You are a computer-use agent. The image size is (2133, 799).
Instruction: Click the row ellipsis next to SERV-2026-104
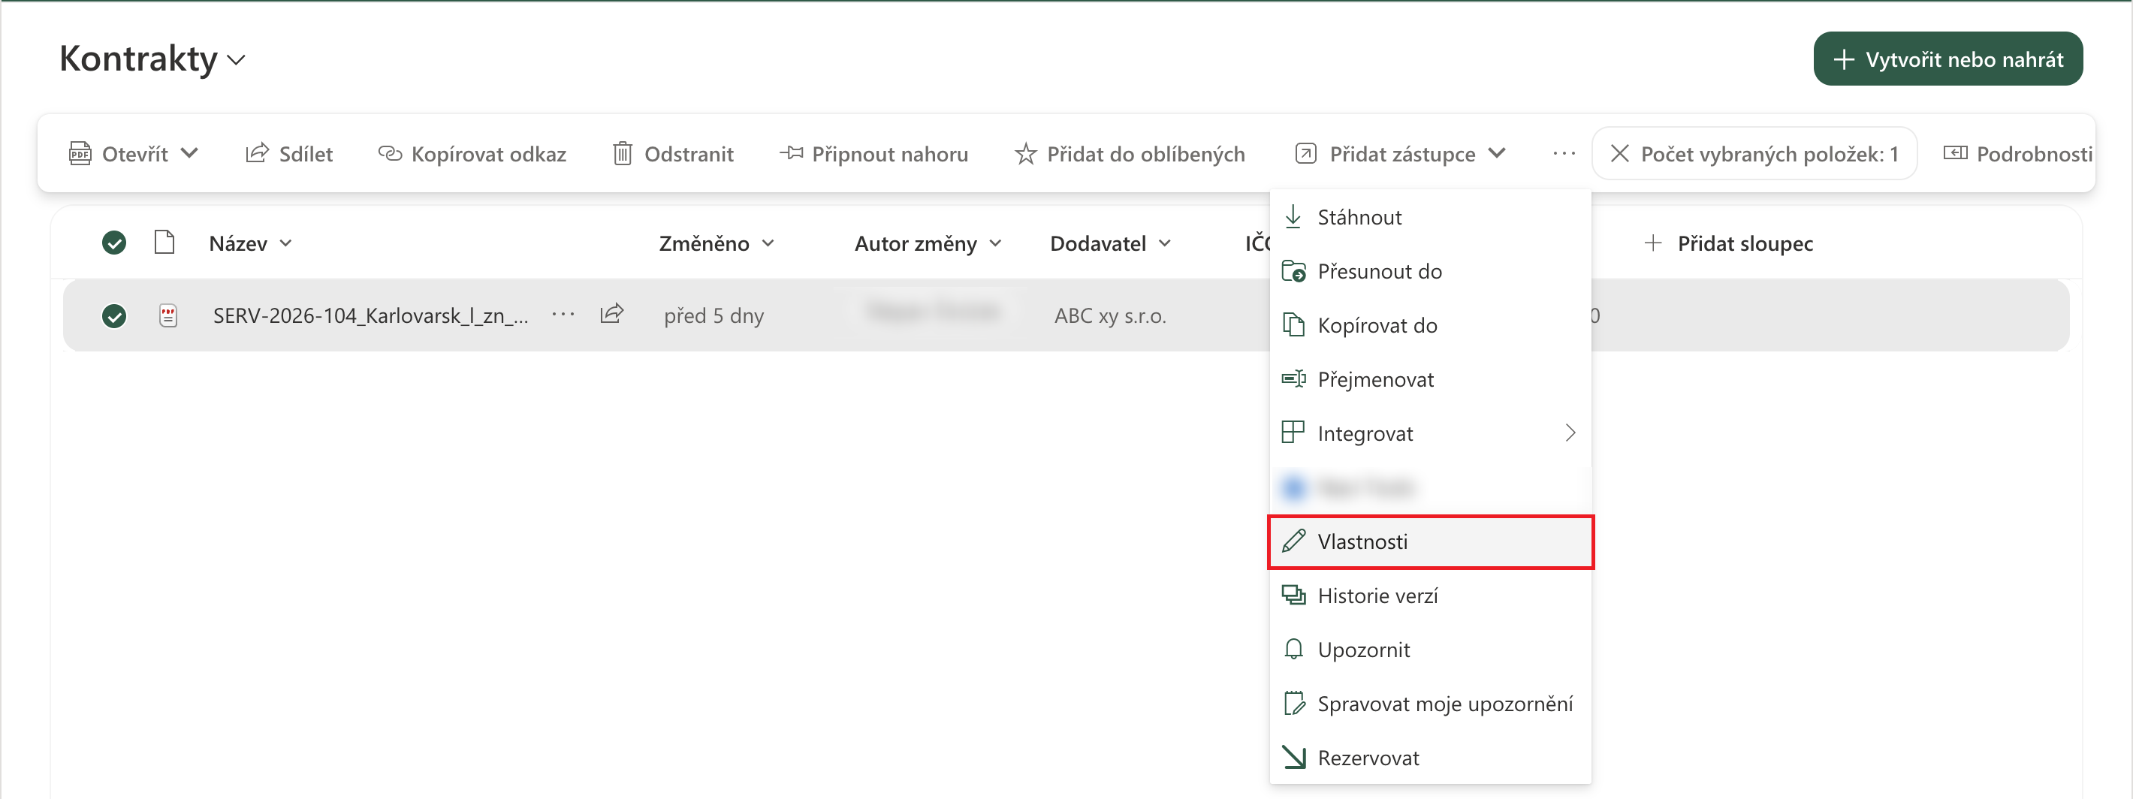tap(563, 315)
